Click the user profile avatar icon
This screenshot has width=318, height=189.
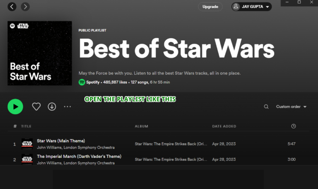[236, 7]
